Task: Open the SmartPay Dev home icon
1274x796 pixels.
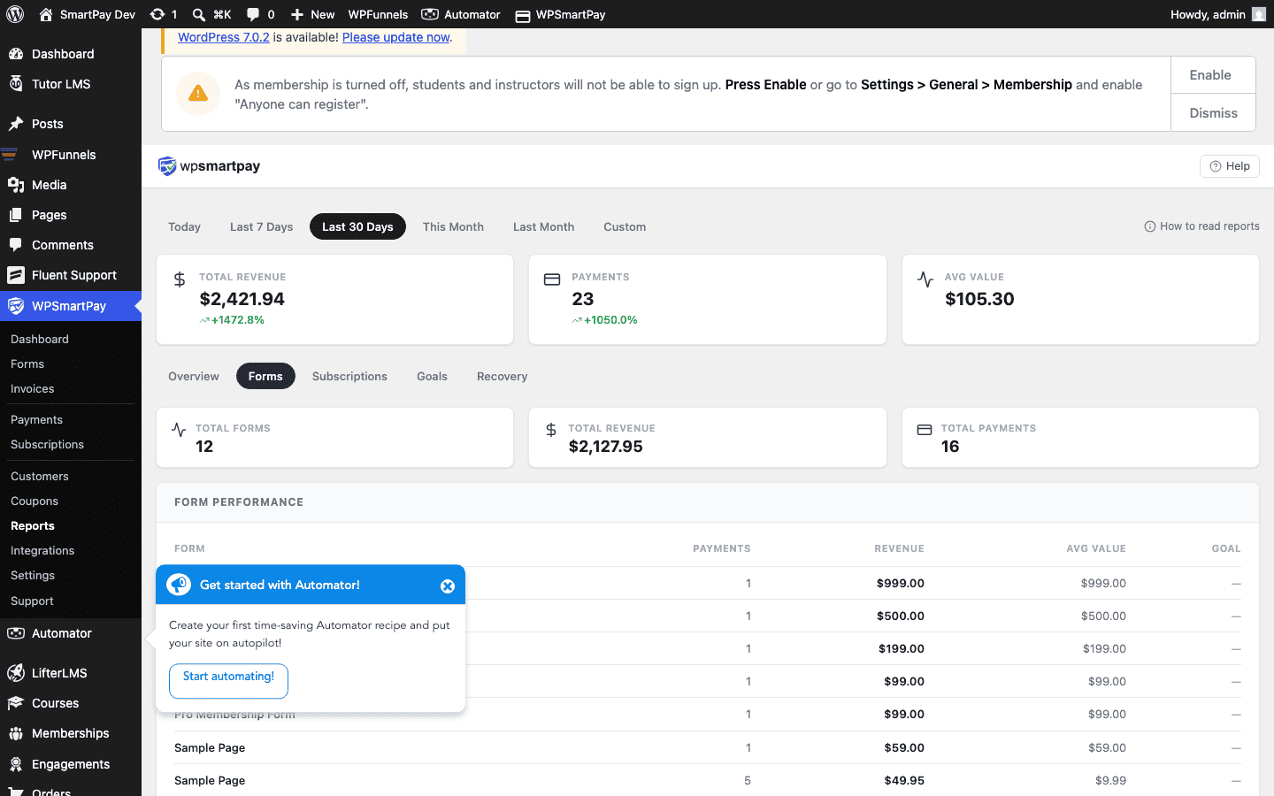Action: point(46,14)
